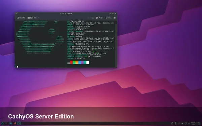Open the Bluetooth tray icon
The image size is (202, 126).
click(179, 124)
